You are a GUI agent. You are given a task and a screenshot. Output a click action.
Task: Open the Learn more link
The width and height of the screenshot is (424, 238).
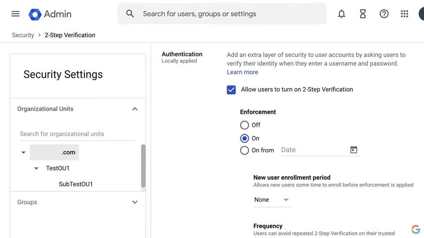point(243,72)
